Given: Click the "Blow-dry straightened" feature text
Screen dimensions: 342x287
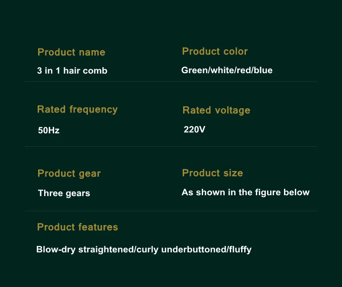Looking at the screenshot, I should coord(85,249).
